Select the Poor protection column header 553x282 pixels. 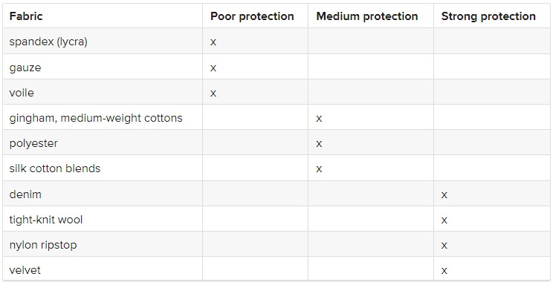252,16
